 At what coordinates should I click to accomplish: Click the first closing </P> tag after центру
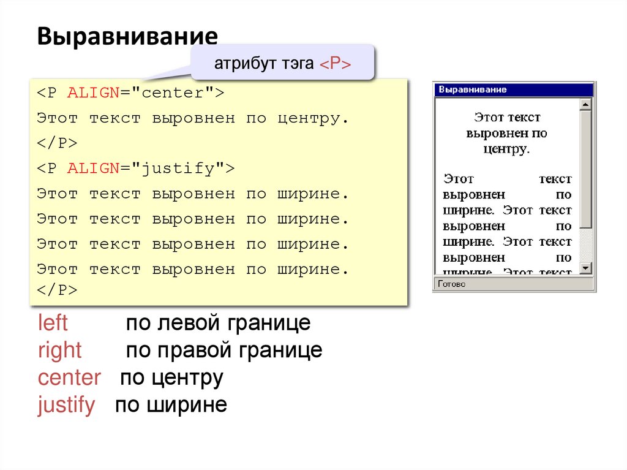pyautogui.click(x=57, y=143)
